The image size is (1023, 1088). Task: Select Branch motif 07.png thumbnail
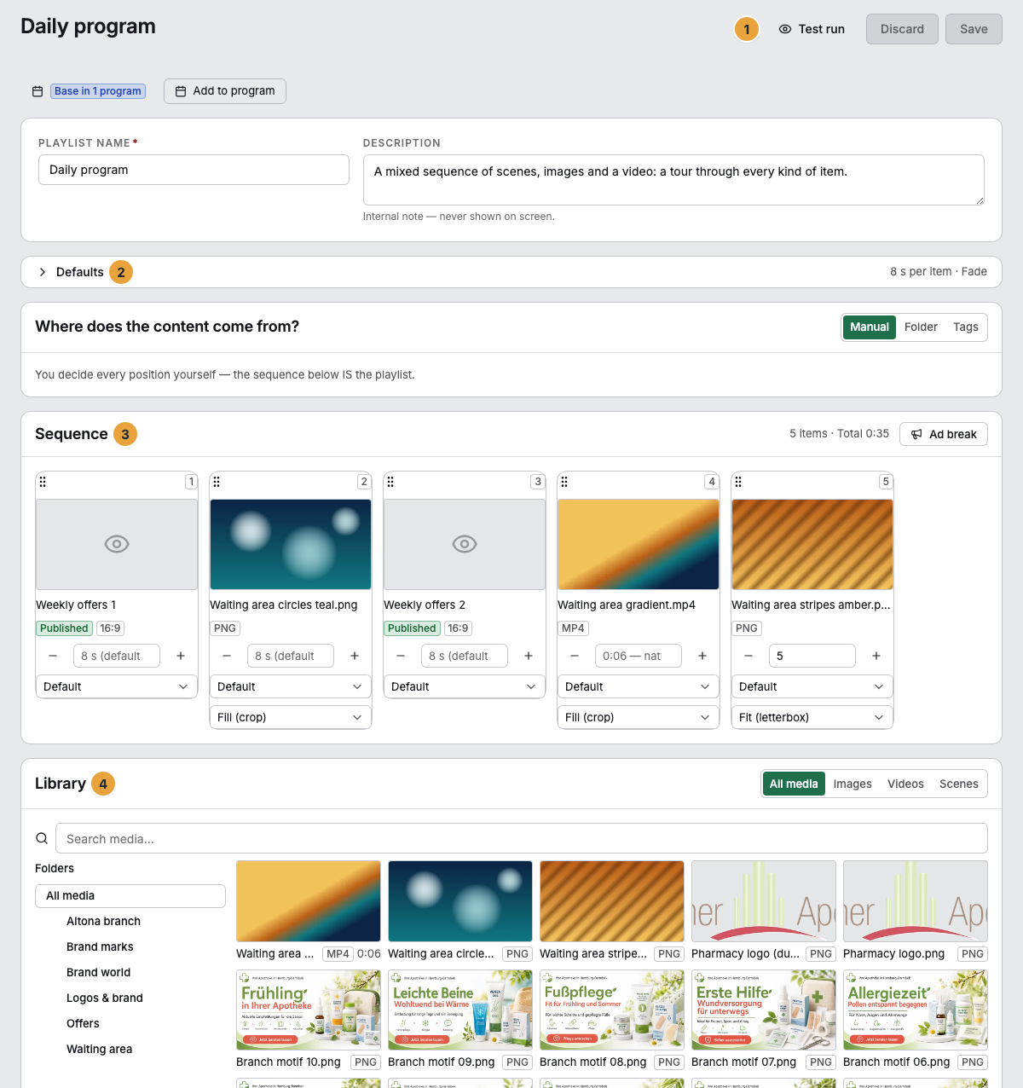(x=764, y=1010)
